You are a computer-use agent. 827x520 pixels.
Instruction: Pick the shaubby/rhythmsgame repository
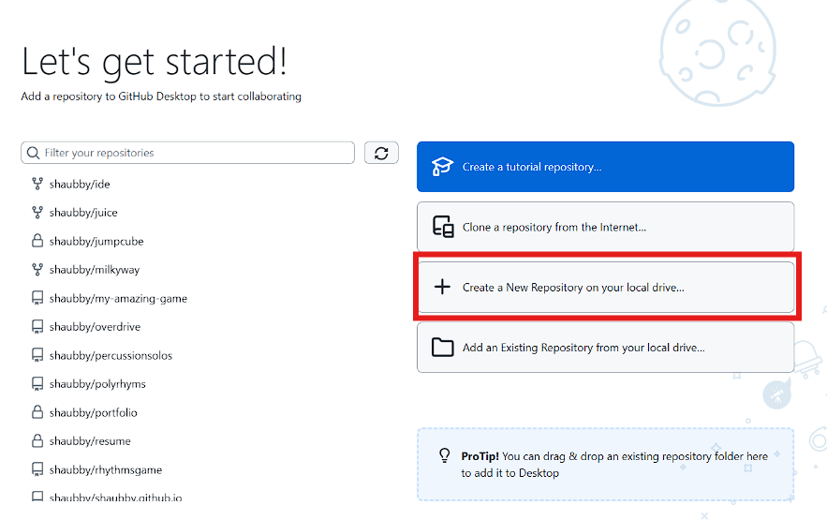105,469
